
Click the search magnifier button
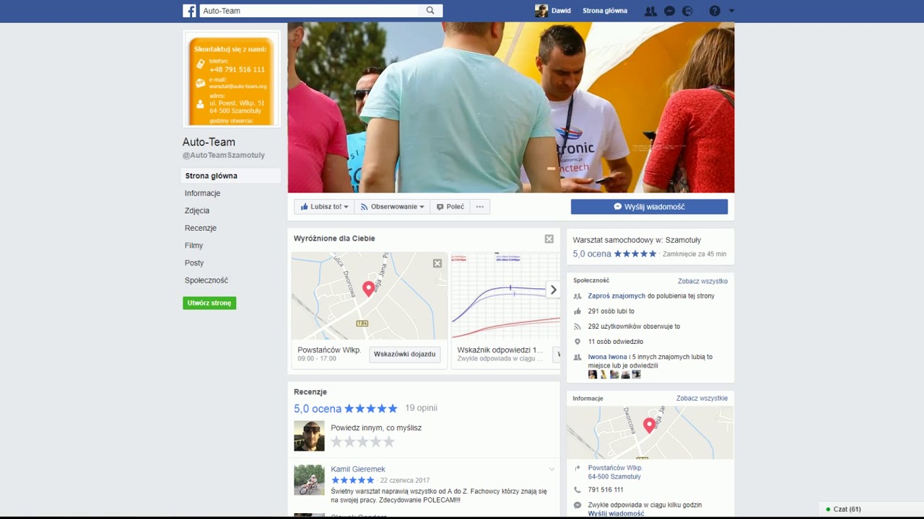click(430, 11)
